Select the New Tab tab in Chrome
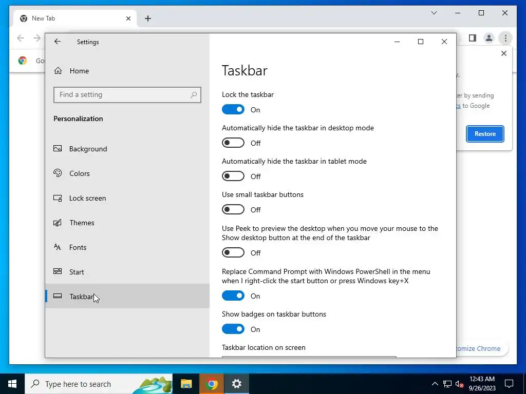This screenshot has width=526, height=394. tap(75, 18)
